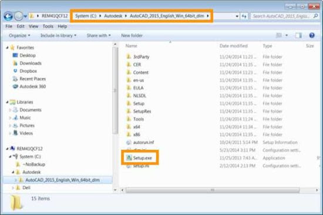The height and width of the screenshot is (215, 323).
Task: Click the search magnifier icon
Action: 315,16
